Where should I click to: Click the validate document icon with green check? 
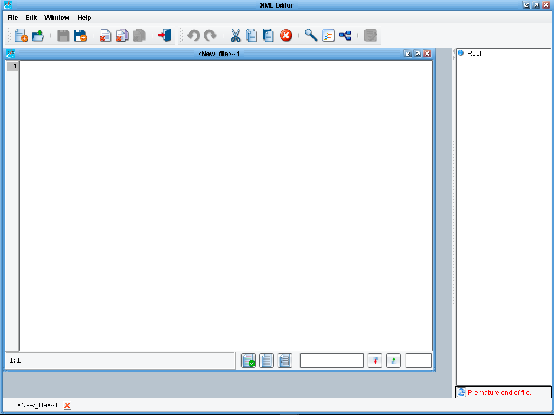(248, 360)
